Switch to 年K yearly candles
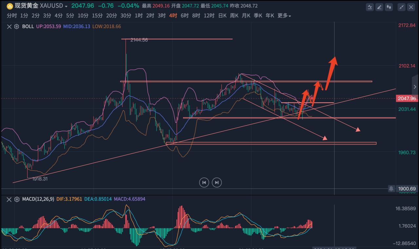This screenshot has width=419, height=249. coord(270,15)
